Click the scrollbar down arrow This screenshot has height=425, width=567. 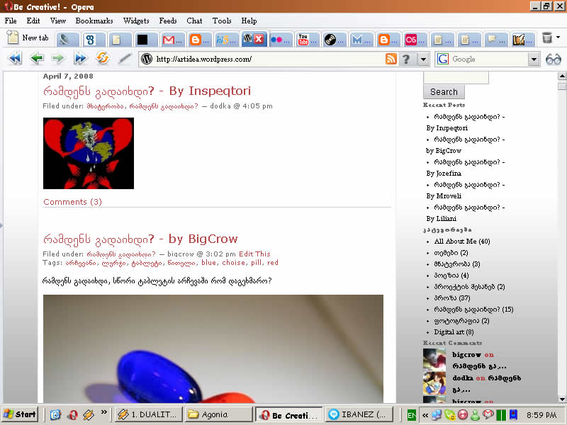coord(562,399)
